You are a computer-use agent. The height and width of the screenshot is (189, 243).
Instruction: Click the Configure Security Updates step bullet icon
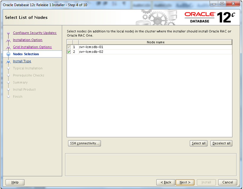[x=8, y=33]
